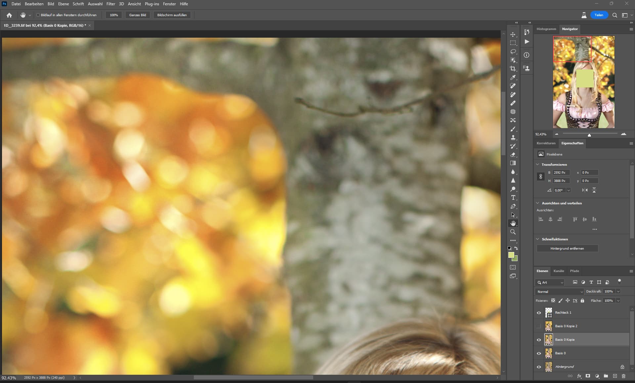
Task: Switch to the Kanäle tab
Action: pyautogui.click(x=559, y=271)
